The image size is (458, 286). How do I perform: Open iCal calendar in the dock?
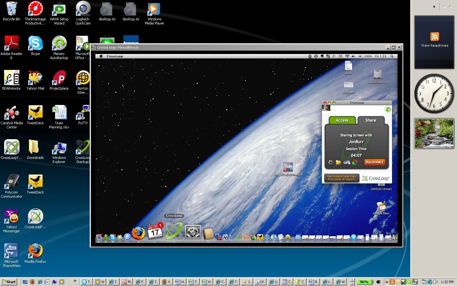[x=155, y=232]
